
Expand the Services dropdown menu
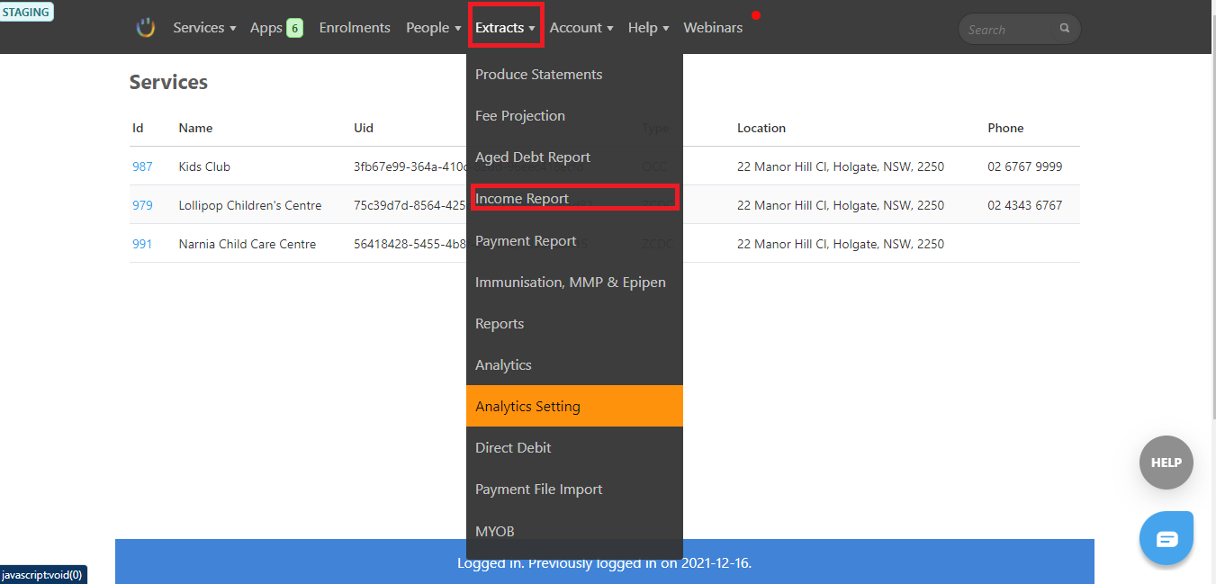(x=204, y=28)
